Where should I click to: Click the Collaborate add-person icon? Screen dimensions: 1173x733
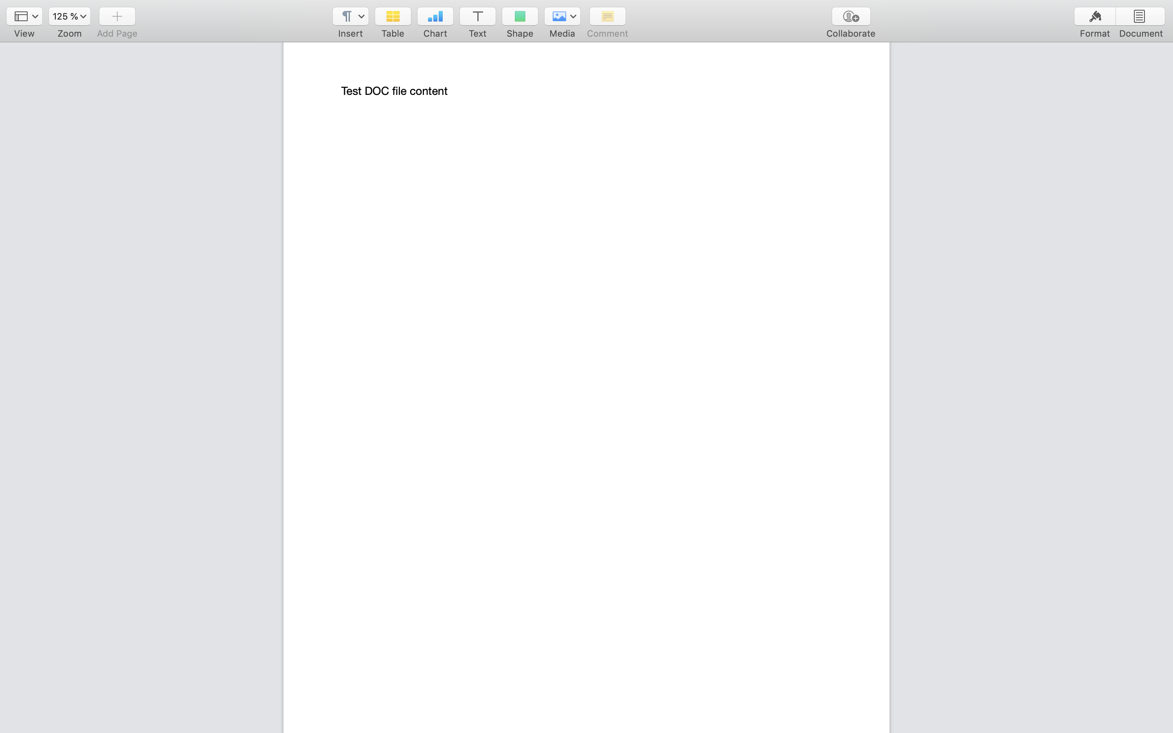(x=850, y=16)
